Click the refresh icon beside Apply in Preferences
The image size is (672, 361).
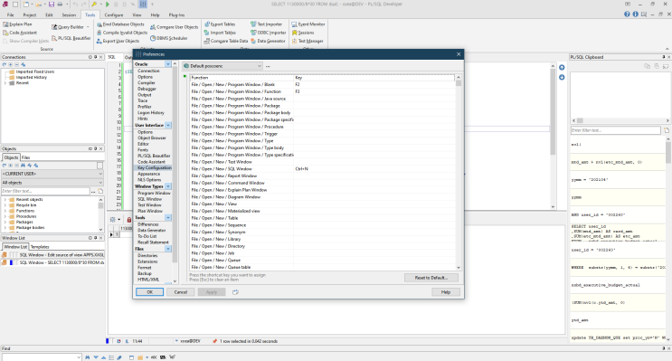235,292
